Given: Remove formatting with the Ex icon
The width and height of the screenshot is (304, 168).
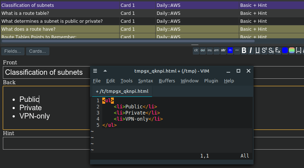Looking at the screenshot, I should (x=278, y=51).
